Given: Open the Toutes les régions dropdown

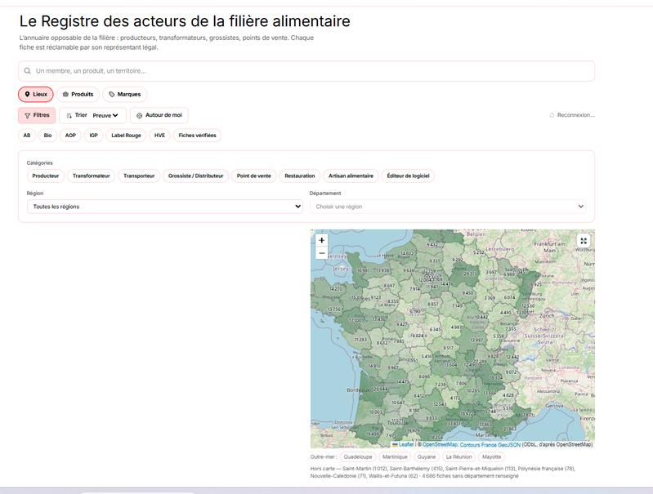Looking at the screenshot, I should pyautogui.click(x=165, y=207).
